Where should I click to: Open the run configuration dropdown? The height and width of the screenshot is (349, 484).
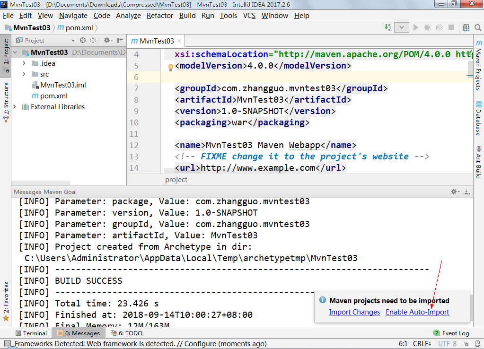(402, 27)
